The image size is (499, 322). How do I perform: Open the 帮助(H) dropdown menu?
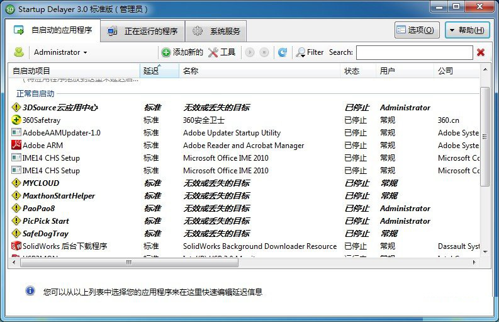[x=467, y=30]
